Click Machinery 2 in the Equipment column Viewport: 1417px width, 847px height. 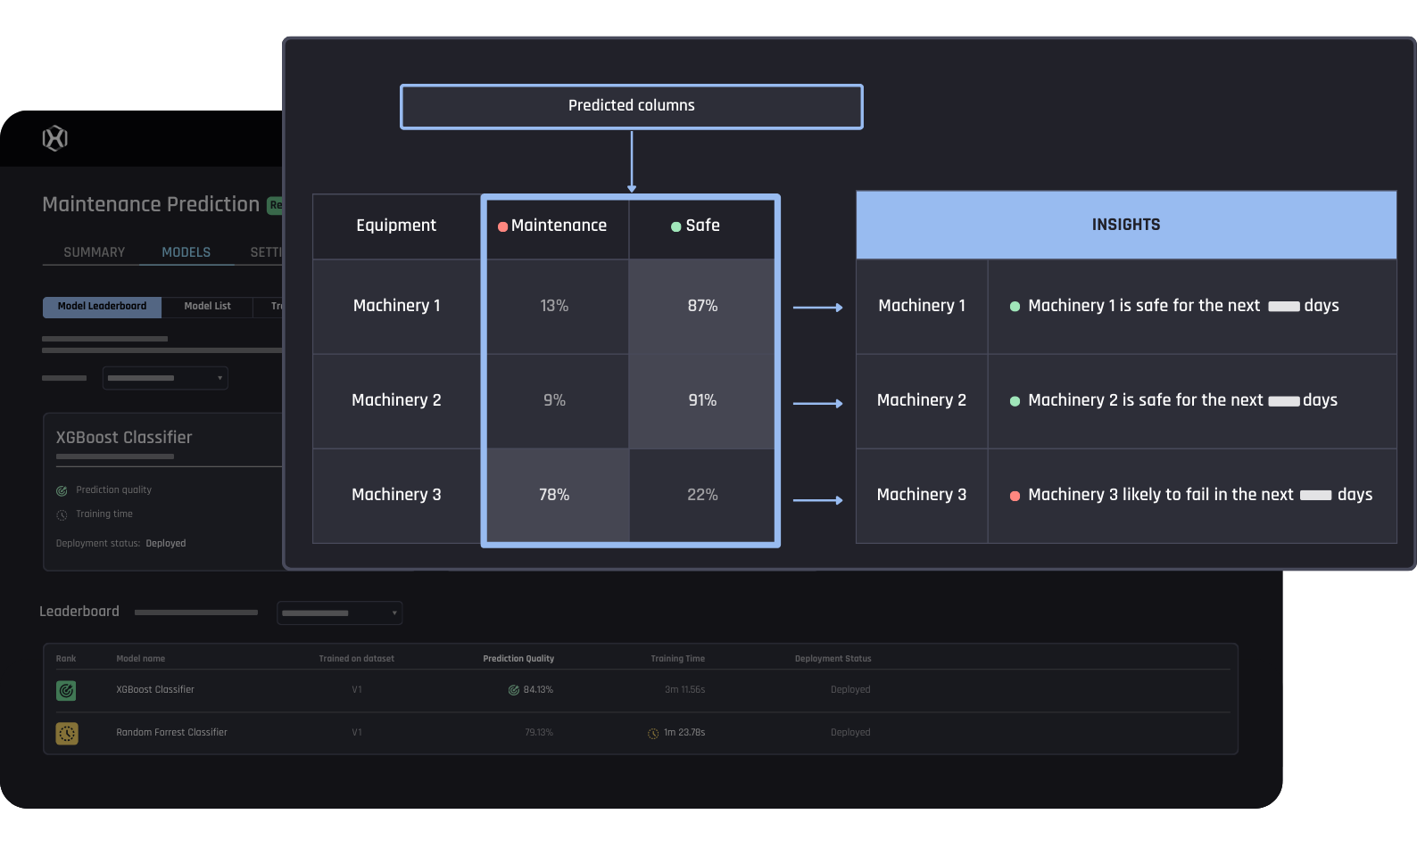tap(396, 400)
